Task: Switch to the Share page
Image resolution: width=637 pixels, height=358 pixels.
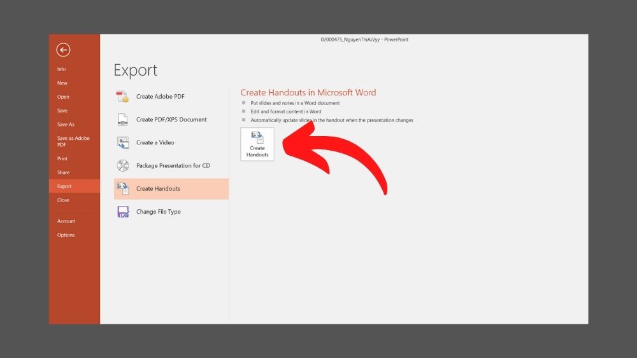Action: coord(63,173)
